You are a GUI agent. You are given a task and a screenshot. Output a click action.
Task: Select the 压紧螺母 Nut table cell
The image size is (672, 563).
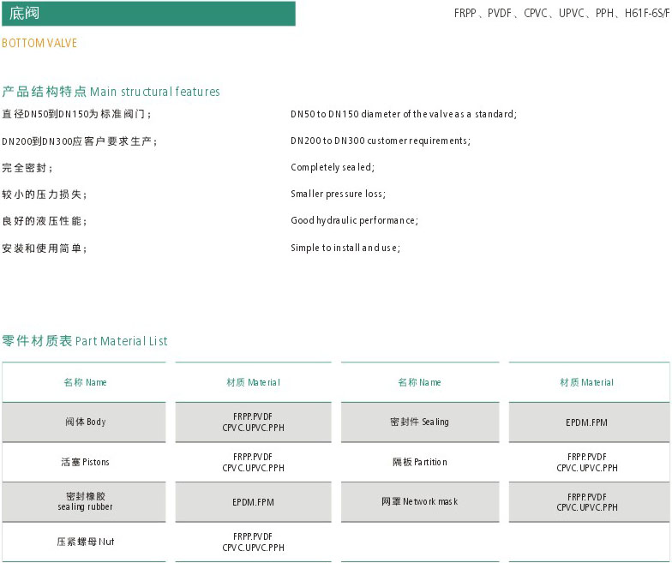[85, 542]
